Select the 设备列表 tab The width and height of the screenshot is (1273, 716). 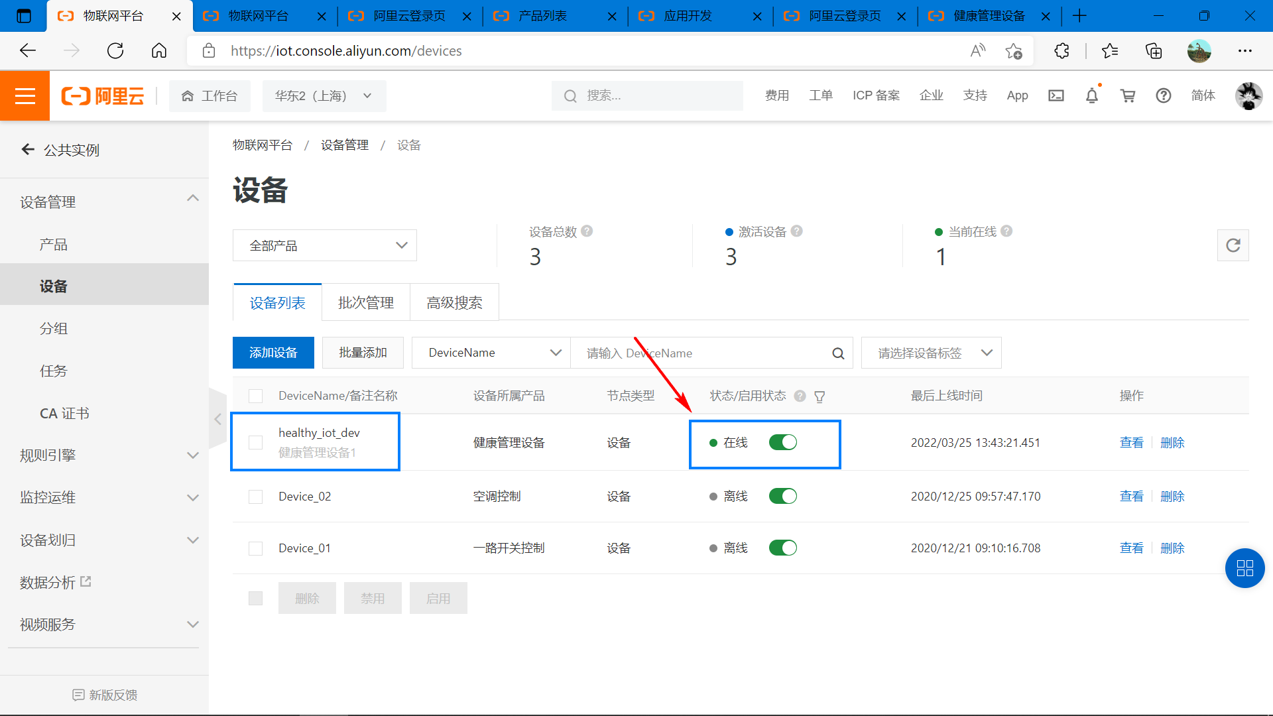click(x=278, y=303)
